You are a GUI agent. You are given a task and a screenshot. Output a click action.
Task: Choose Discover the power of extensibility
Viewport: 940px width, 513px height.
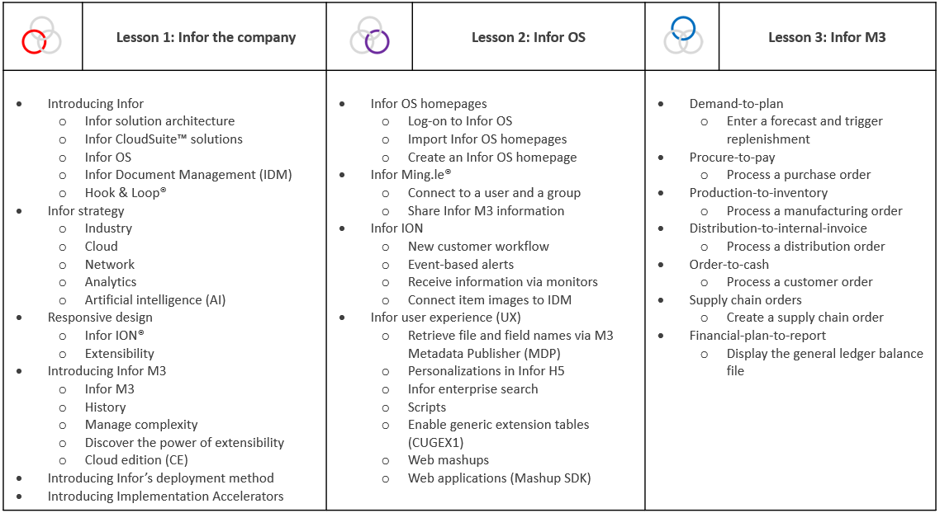[184, 442]
